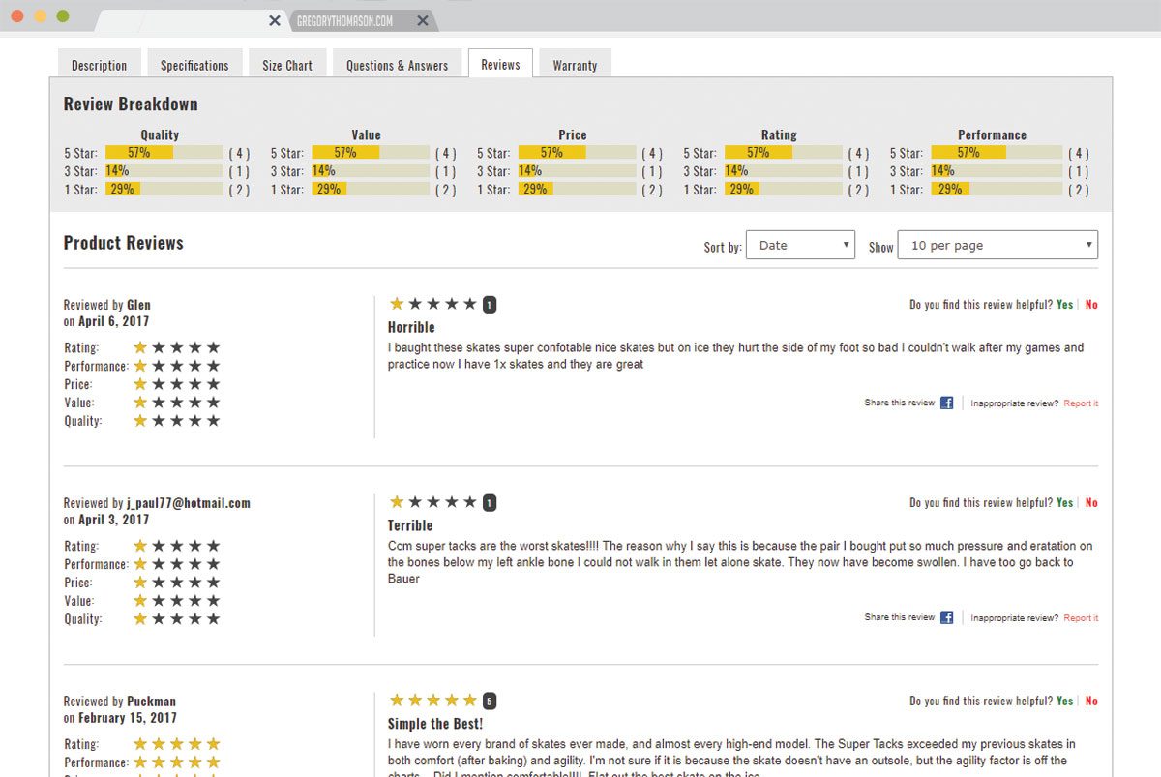Click reviewer name Puckman
This screenshot has height=777, width=1161.
coord(152,702)
